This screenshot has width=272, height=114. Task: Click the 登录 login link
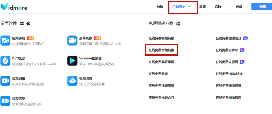(x=239, y=7)
